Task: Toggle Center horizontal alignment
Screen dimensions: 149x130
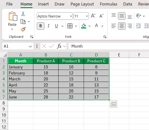Action: (x=122, y=26)
